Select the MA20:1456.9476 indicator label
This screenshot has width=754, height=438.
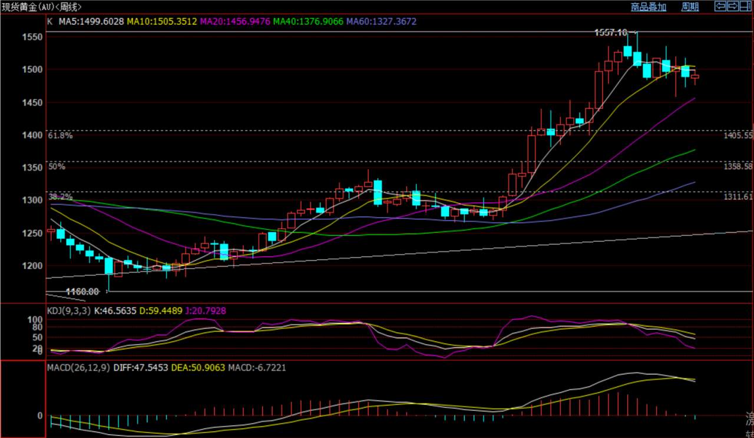235,21
